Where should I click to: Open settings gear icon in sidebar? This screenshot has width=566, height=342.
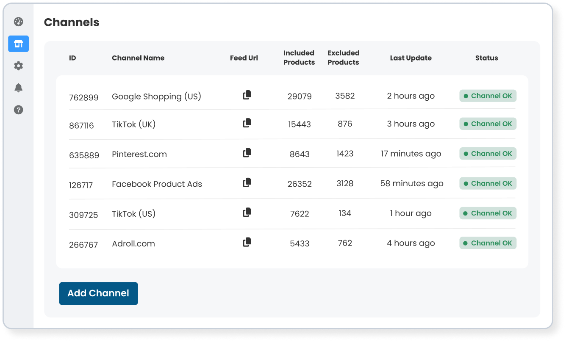coord(18,66)
